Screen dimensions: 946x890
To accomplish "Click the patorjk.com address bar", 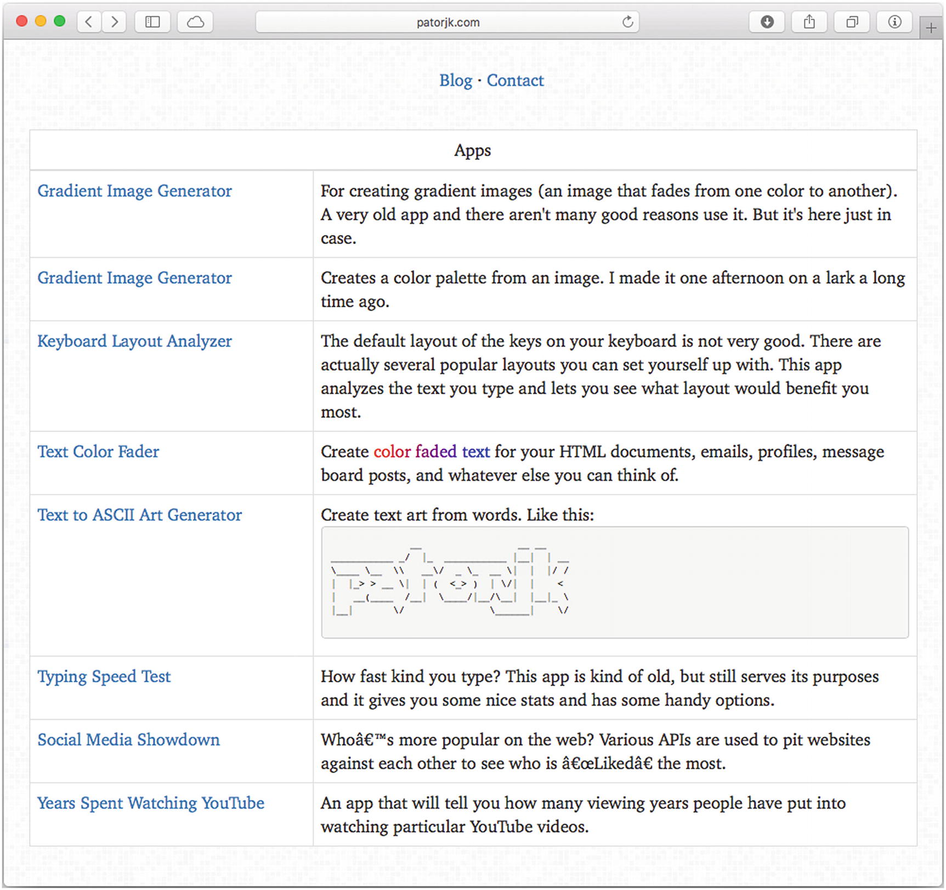I will pyautogui.click(x=447, y=22).
